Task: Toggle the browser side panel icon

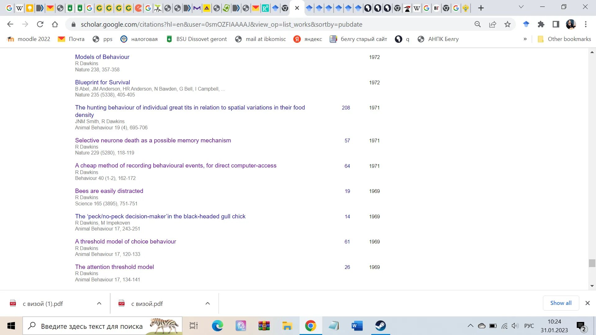Action: tap(556, 24)
